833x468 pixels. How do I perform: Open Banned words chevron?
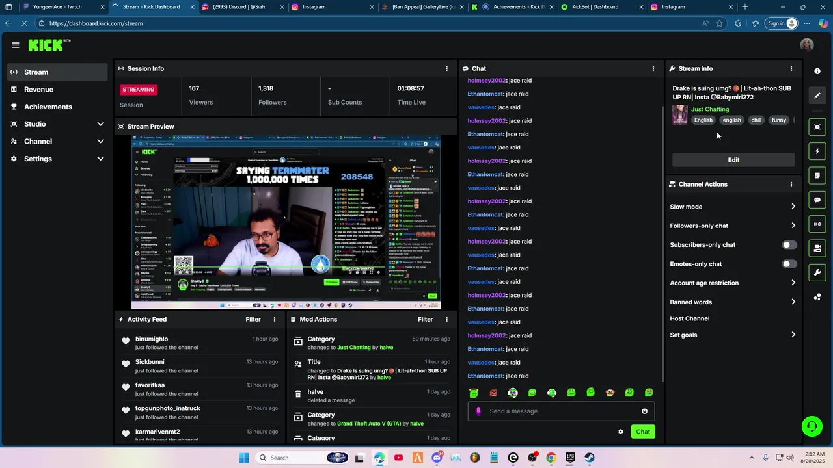(793, 302)
